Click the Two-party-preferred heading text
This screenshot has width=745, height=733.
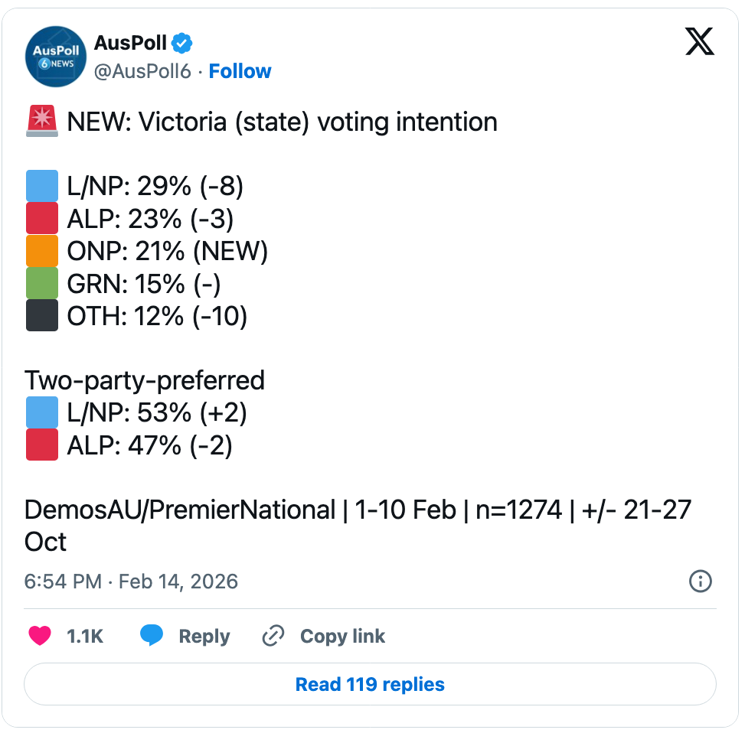[x=145, y=380]
